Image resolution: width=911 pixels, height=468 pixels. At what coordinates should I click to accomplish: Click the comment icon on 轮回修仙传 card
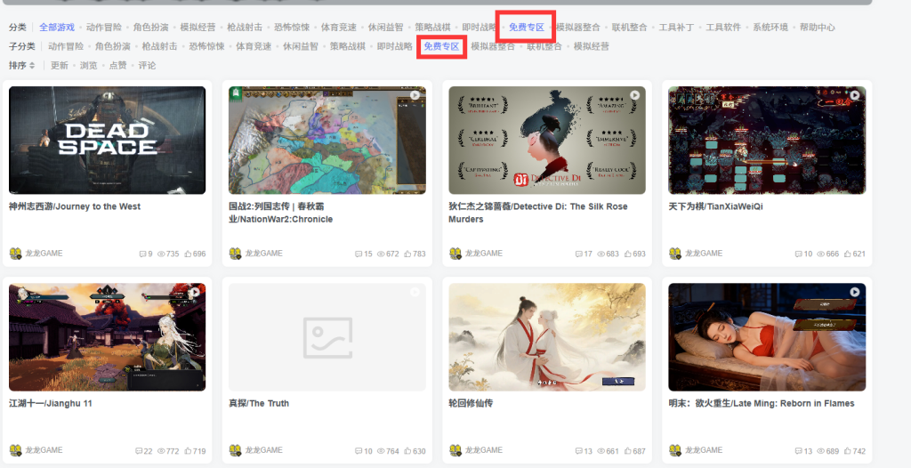[578, 451]
